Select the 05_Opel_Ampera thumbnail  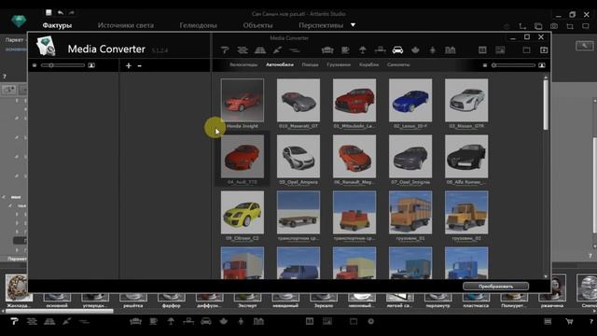click(x=298, y=156)
